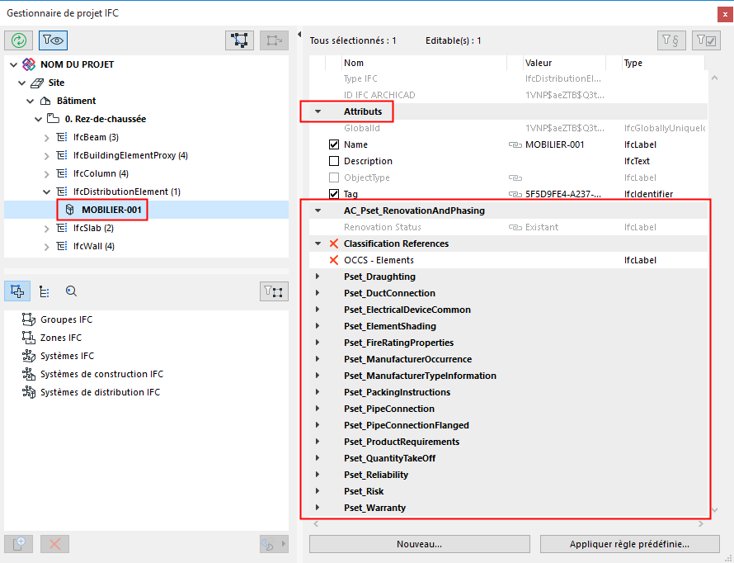The width and height of the screenshot is (734, 563).
Task: Uncheck the Name attribute checkbox
Action: pyautogui.click(x=334, y=144)
